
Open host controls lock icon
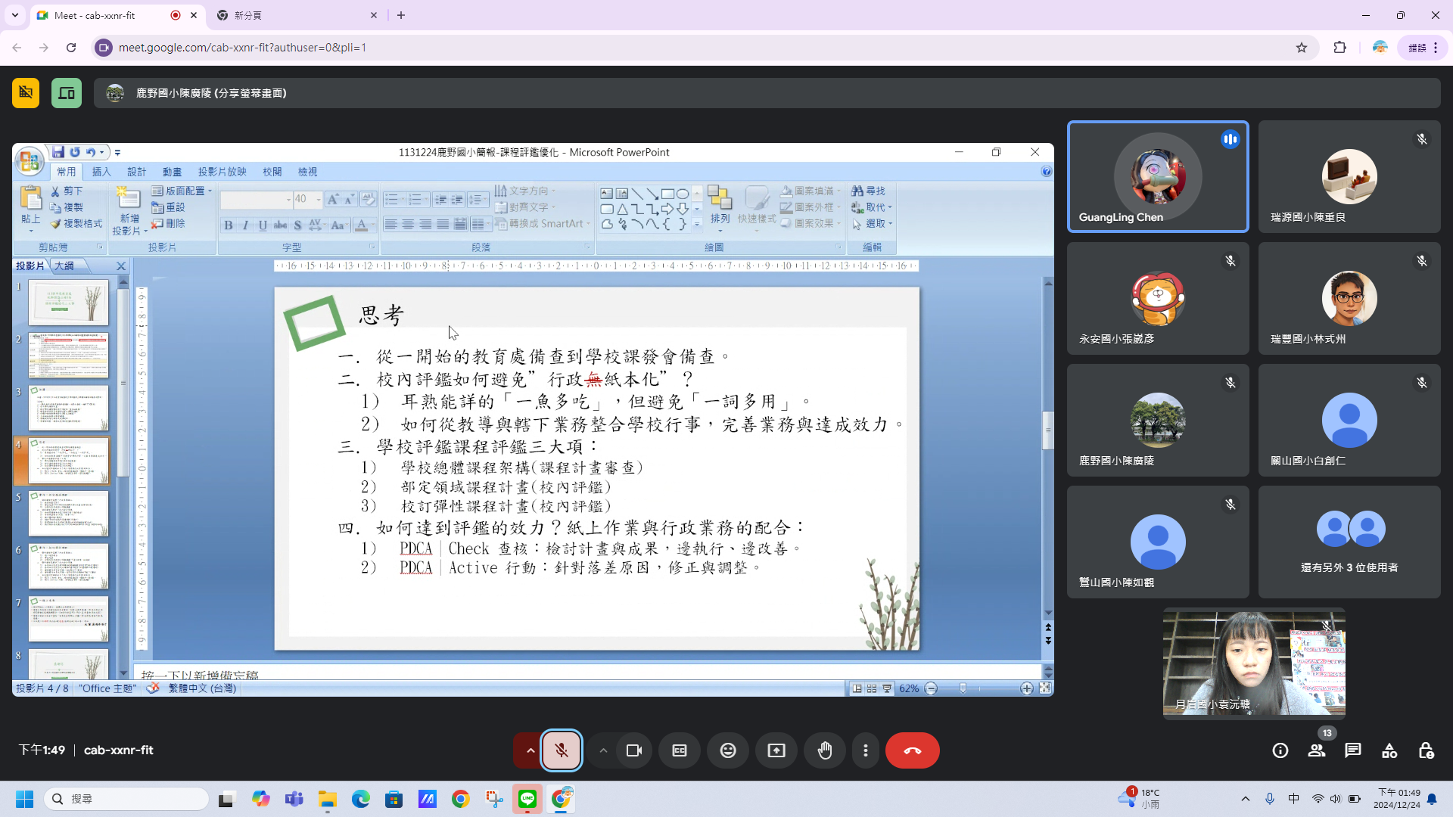(1426, 750)
